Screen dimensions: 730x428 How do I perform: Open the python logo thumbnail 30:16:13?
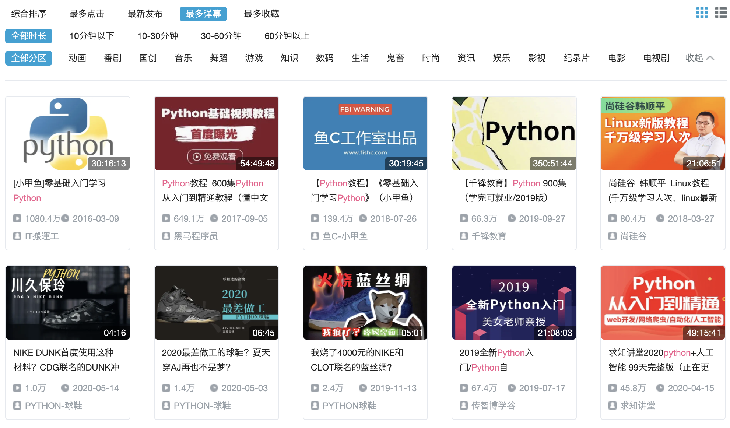pyautogui.click(x=68, y=133)
